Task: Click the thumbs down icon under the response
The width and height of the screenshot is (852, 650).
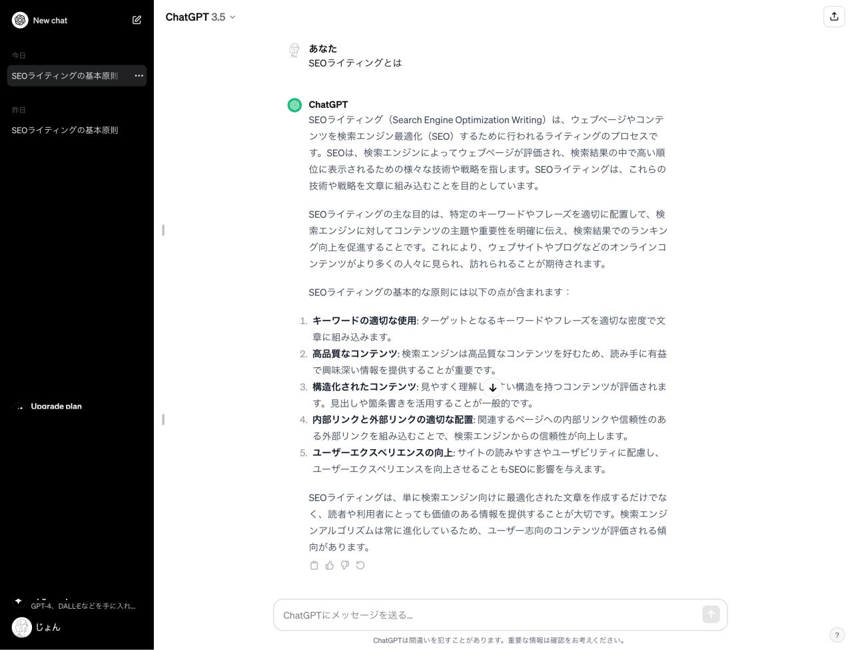Action: 345,566
